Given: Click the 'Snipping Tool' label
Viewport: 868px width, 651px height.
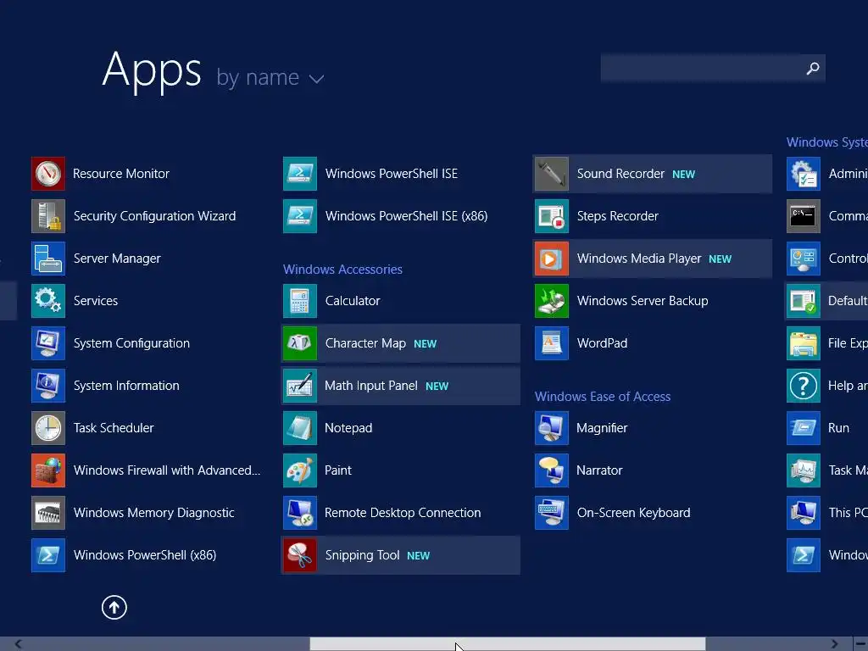Looking at the screenshot, I should pos(362,555).
